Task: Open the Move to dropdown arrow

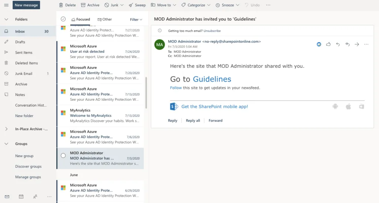Action: (174, 5)
